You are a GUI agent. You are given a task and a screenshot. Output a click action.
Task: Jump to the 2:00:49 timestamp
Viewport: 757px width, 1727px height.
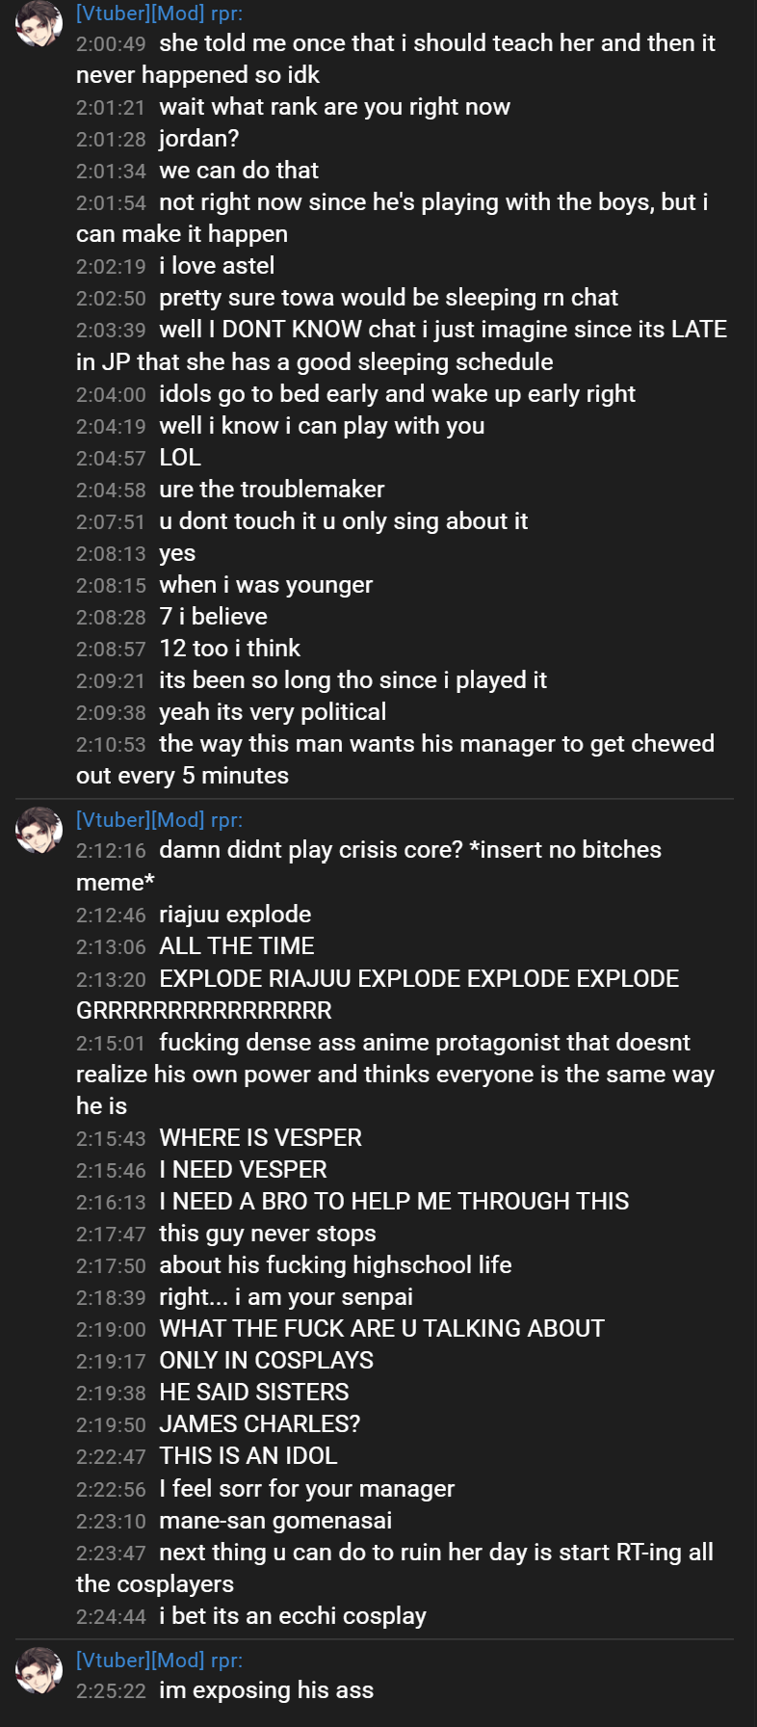click(111, 44)
